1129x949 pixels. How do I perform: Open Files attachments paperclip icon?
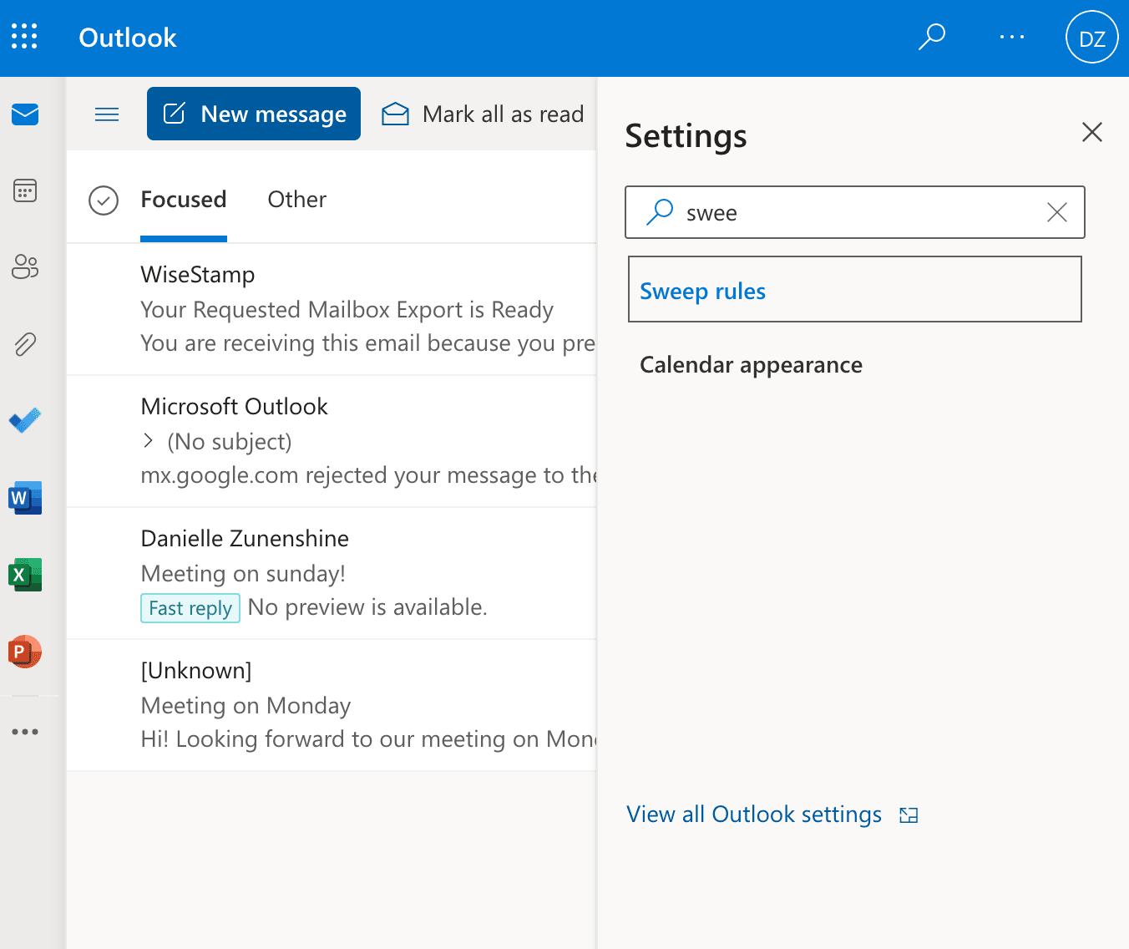click(x=25, y=344)
